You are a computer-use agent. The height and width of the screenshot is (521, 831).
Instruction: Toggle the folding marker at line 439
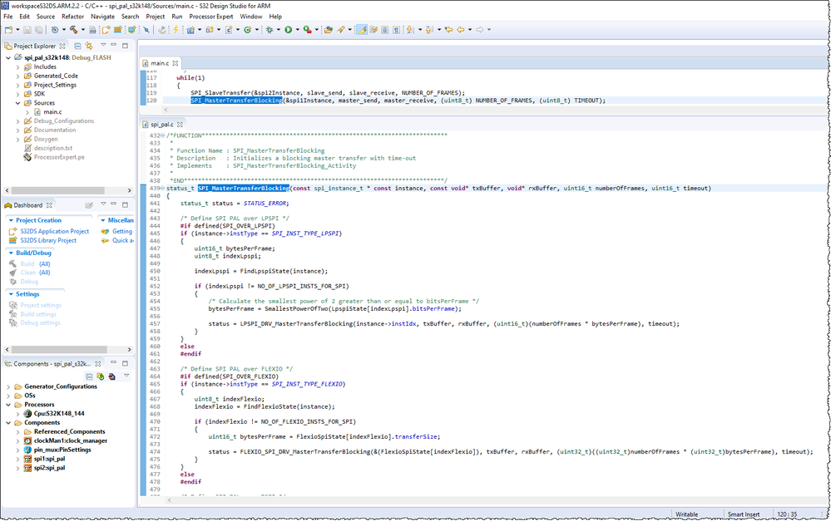pos(163,188)
